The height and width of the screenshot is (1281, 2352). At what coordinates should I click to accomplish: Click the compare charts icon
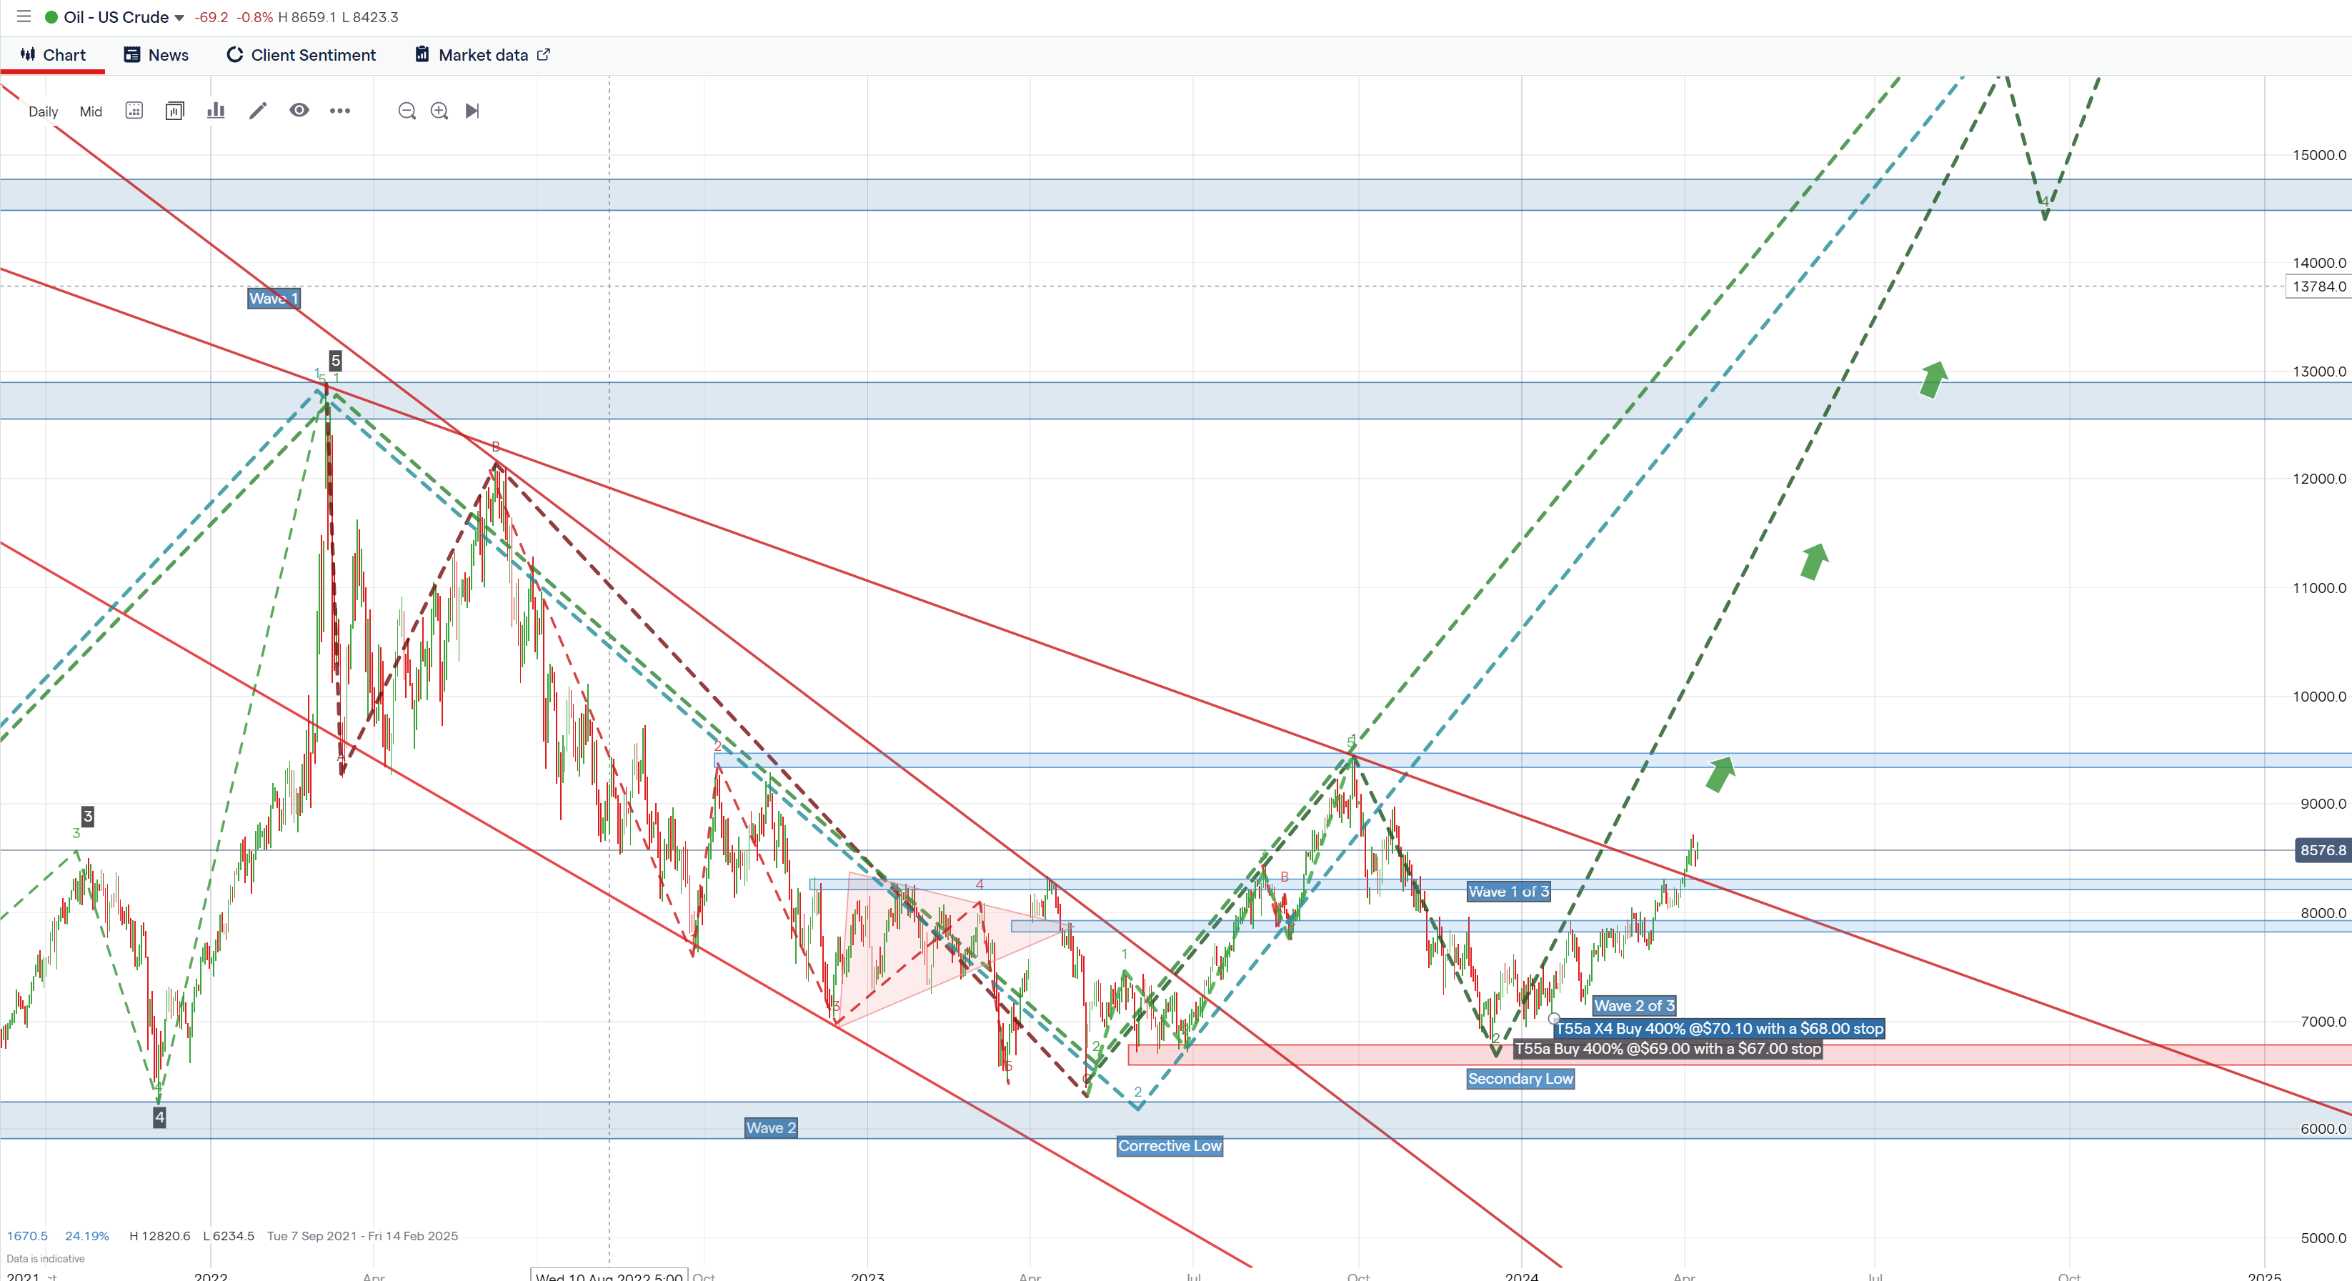174,111
